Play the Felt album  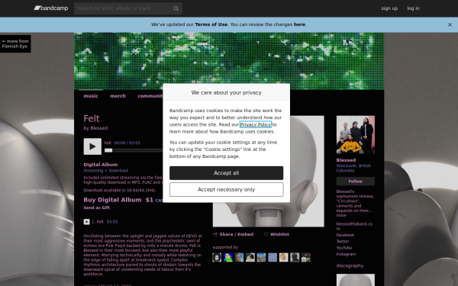click(x=92, y=146)
